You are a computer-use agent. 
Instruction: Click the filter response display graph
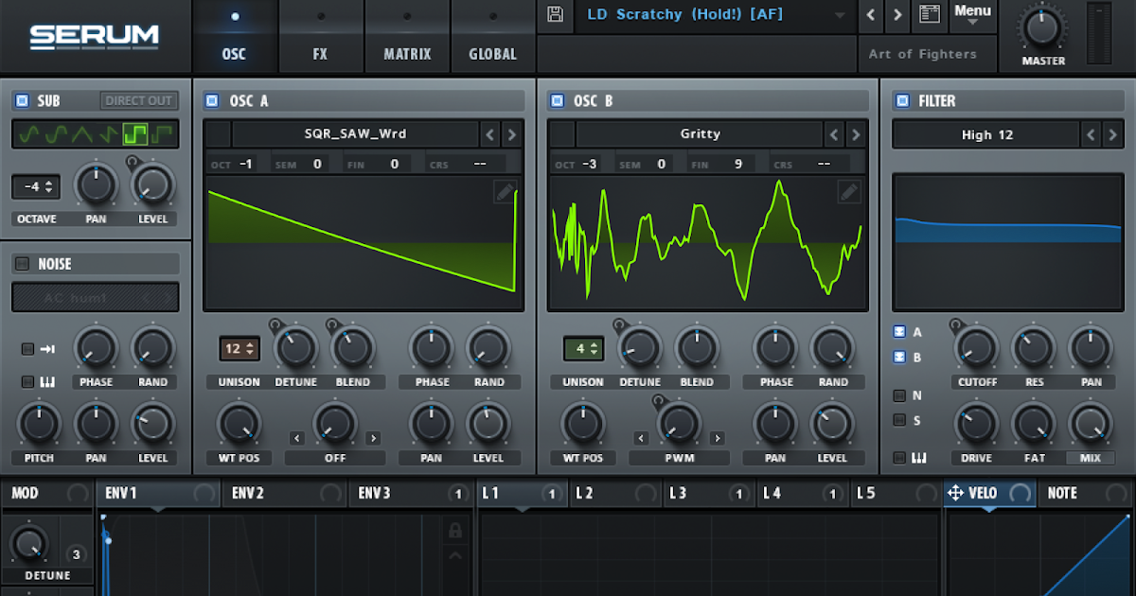click(1007, 241)
